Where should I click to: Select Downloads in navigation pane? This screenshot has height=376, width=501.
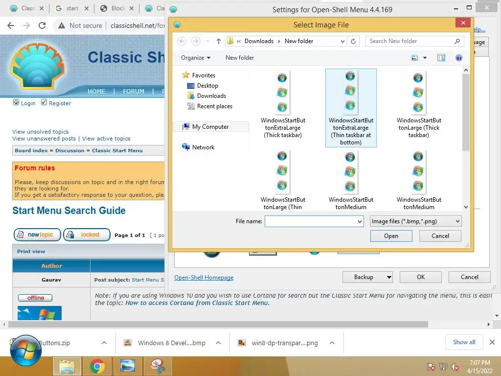point(211,95)
